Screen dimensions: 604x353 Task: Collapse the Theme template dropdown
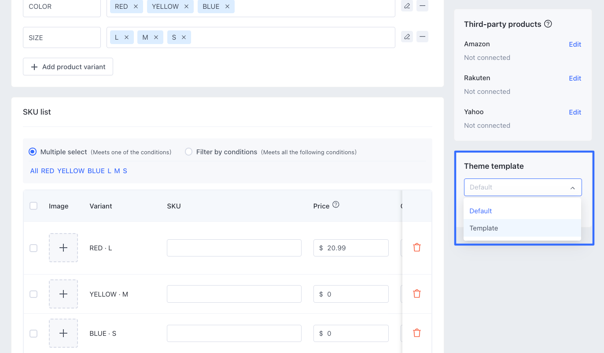click(x=572, y=188)
